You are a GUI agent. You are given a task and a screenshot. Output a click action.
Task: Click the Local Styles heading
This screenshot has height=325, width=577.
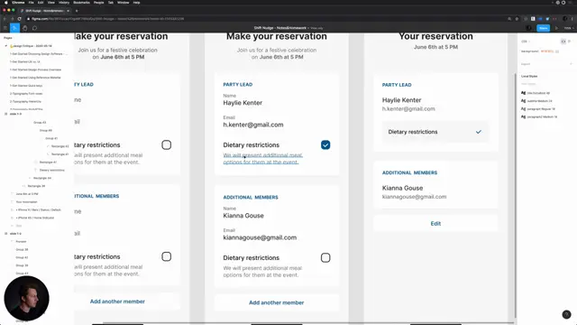click(x=529, y=76)
